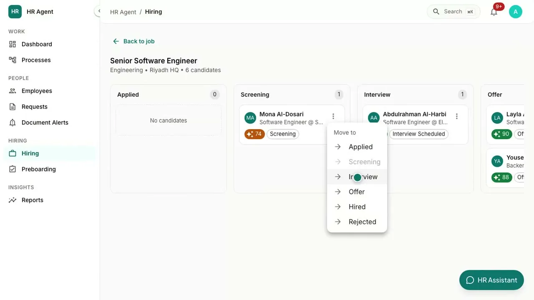Click HR Agent in the breadcrumb
Viewport: 534px width, 300px height.
pos(123,12)
